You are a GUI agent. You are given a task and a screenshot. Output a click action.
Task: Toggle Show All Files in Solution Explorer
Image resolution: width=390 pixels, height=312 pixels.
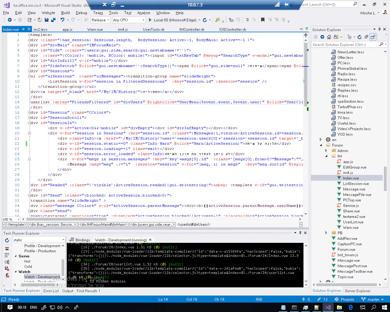pyautogui.click(x=373, y=37)
